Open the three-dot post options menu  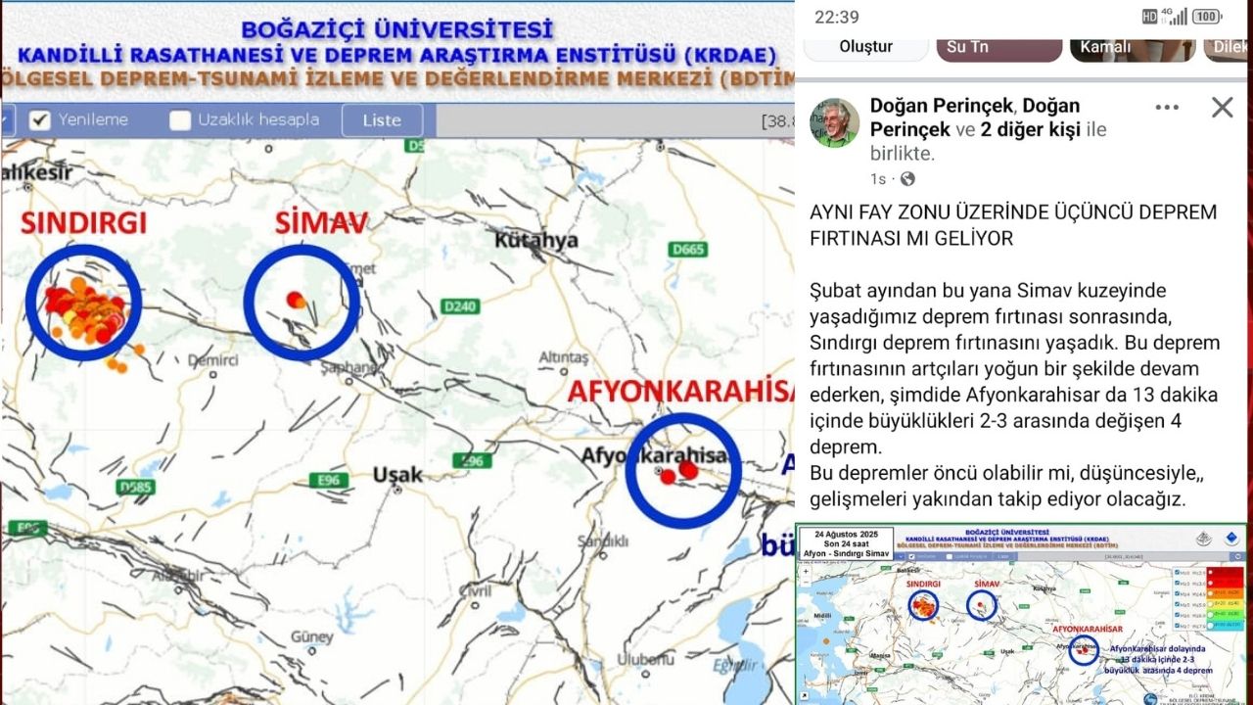[1167, 108]
